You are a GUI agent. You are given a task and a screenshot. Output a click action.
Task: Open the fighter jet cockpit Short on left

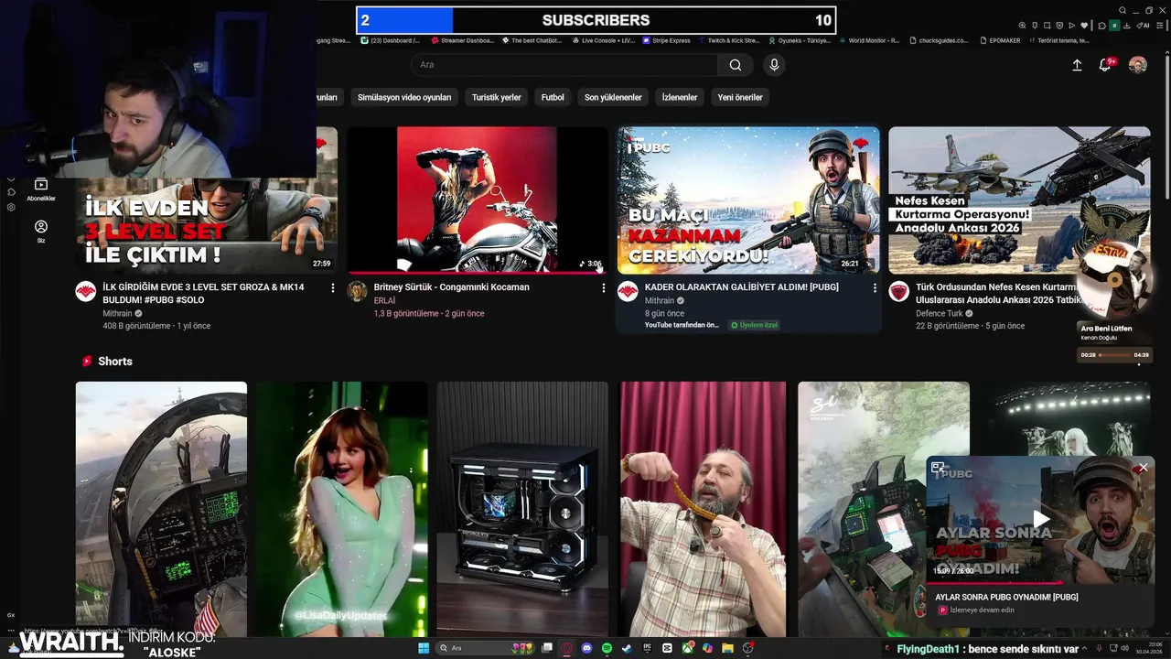click(161, 509)
